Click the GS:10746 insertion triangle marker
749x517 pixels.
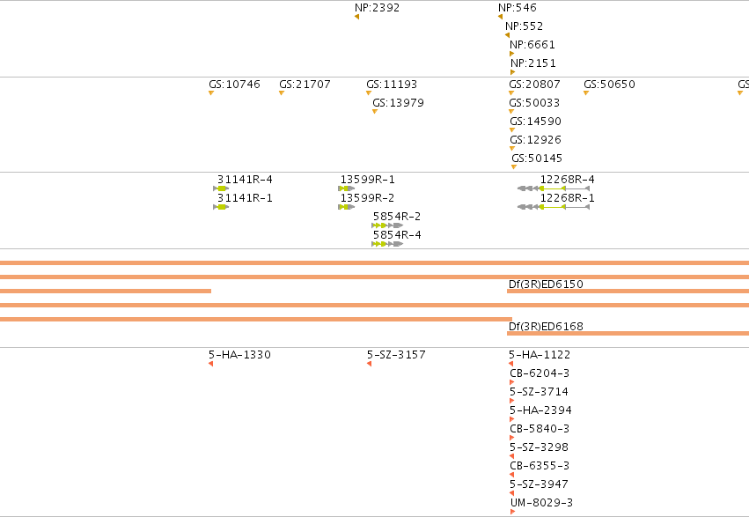211,92
